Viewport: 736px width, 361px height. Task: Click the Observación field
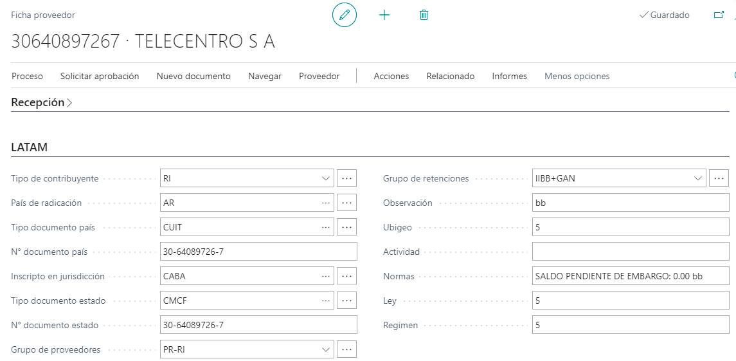coord(631,203)
